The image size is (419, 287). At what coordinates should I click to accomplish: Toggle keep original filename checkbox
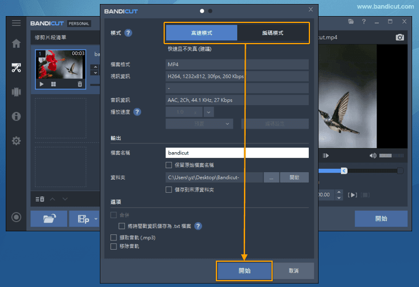[169, 165]
